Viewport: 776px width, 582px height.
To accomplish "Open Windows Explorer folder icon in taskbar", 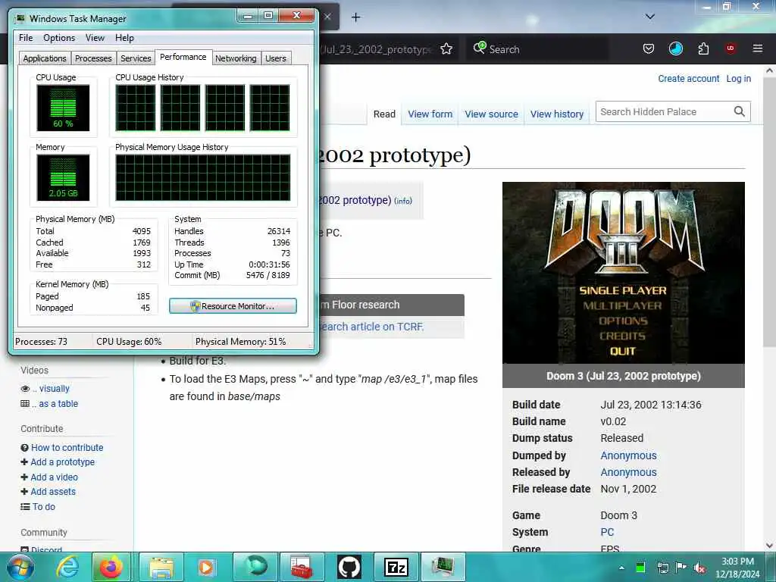I will pyautogui.click(x=161, y=567).
